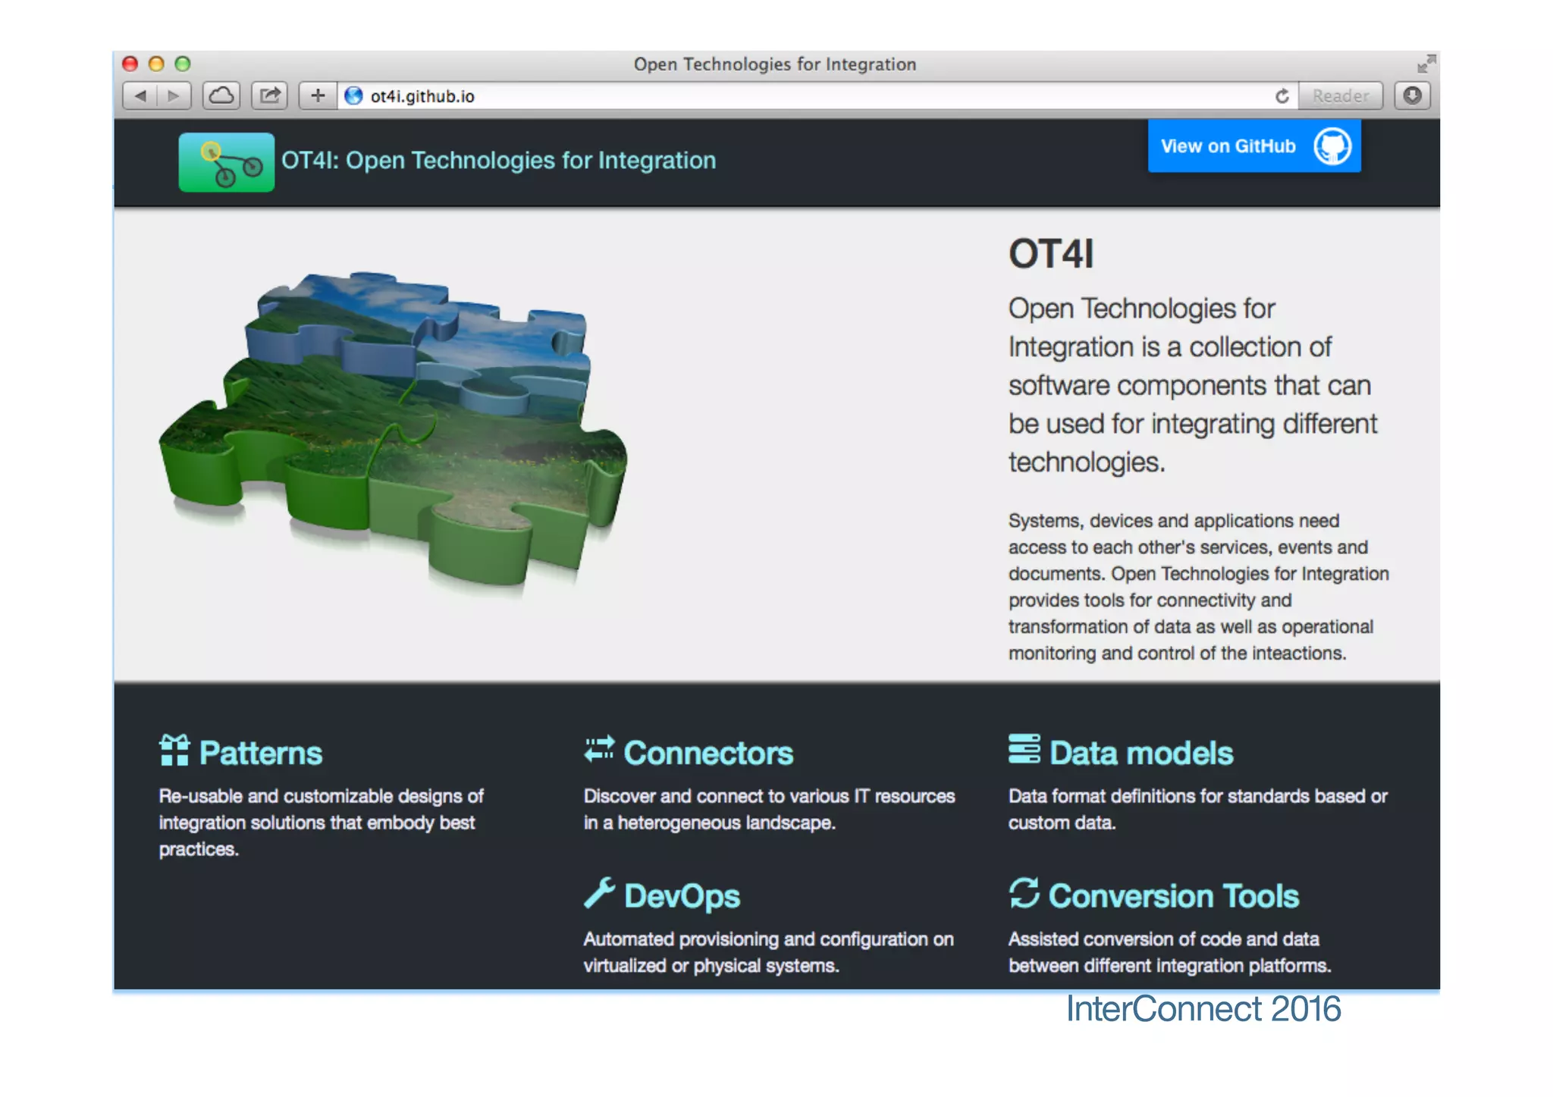Screen dimensions: 1553x1097
Task: Open the Patterns section heading
Action: (260, 753)
